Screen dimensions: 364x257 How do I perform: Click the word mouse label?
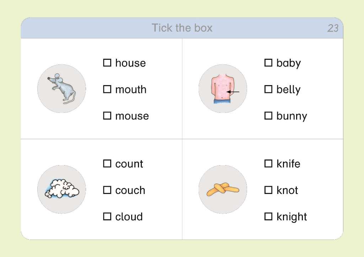point(132,116)
